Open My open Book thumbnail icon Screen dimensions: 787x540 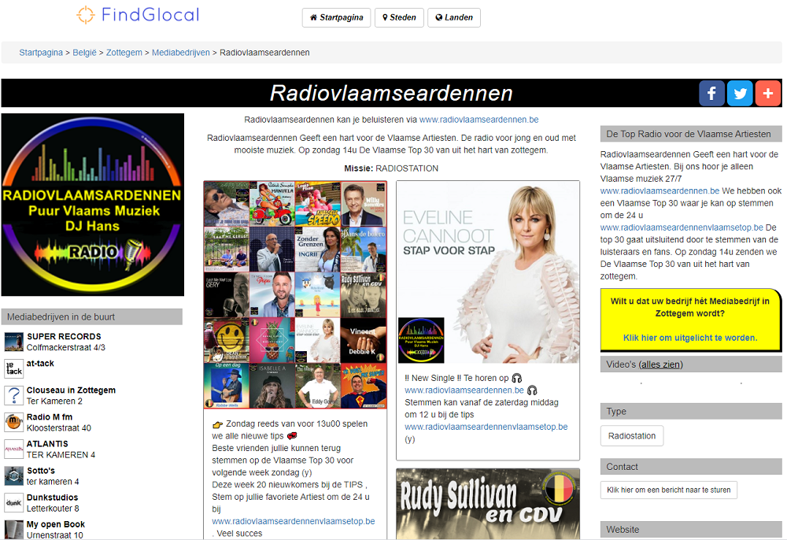14,530
